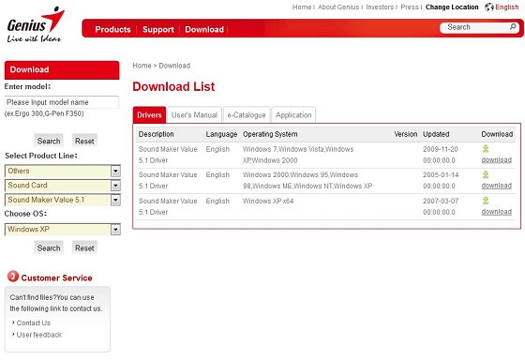
Task: Click download link for 2009-11-20 driver
Action: coord(497,160)
